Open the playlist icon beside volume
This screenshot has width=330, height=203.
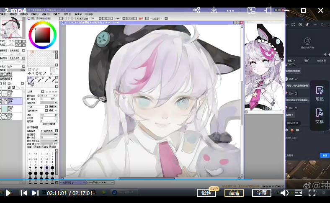point(298,193)
